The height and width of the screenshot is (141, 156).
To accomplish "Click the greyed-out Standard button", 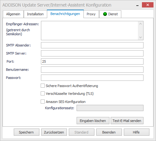I will coord(82,132).
